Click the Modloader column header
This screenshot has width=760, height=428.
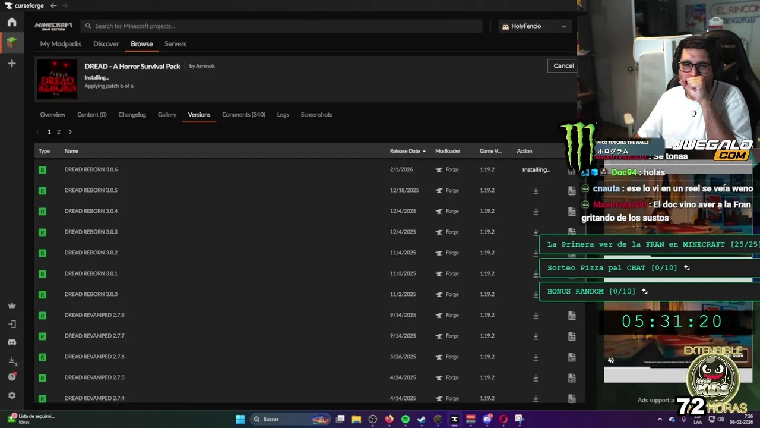tap(448, 151)
